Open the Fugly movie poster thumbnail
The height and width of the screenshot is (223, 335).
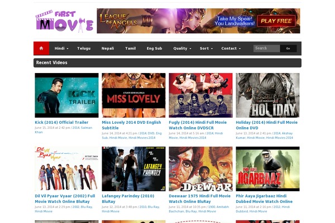(x=200, y=95)
